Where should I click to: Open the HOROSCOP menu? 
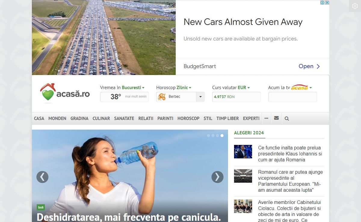[188, 118]
